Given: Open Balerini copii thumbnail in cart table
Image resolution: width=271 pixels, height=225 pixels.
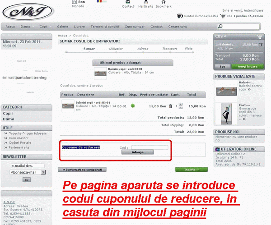Looking at the screenshot, I should [x=68, y=106].
